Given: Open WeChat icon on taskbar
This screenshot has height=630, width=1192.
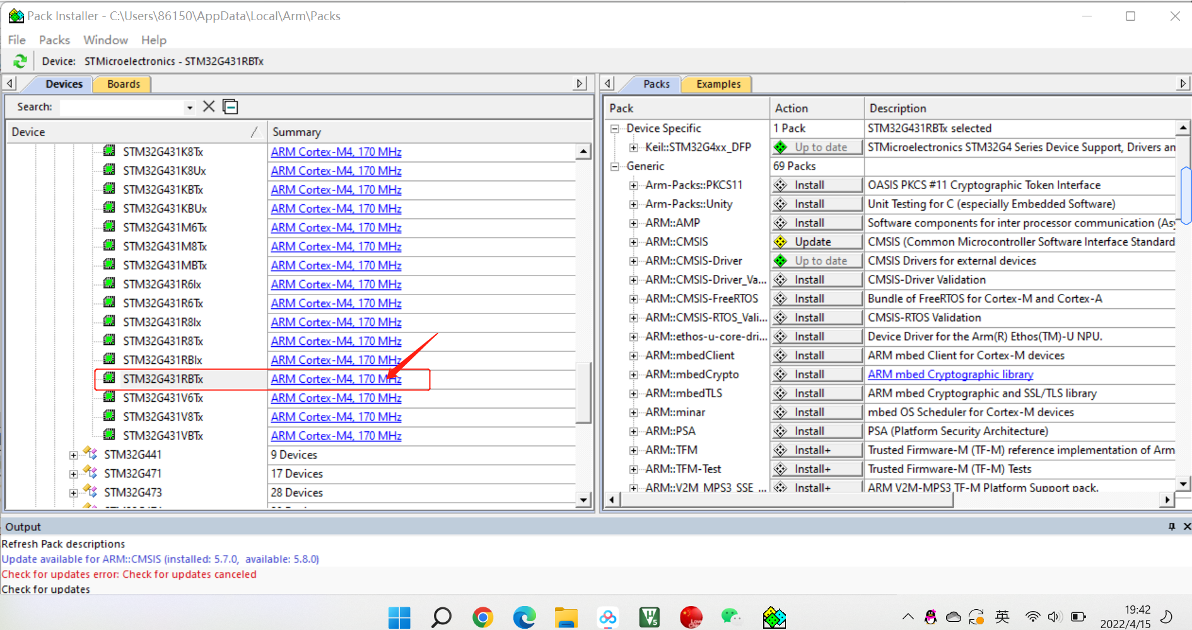Looking at the screenshot, I should 732,617.
